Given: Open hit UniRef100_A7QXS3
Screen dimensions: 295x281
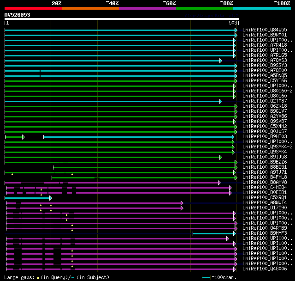Looking at the screenshot, I should pyautogui.click(x=265, y=61).
